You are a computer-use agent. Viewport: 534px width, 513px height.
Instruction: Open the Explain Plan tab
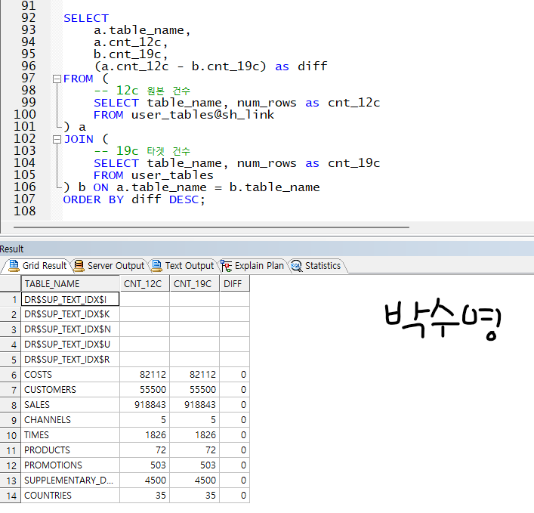[x=259, y=266]
